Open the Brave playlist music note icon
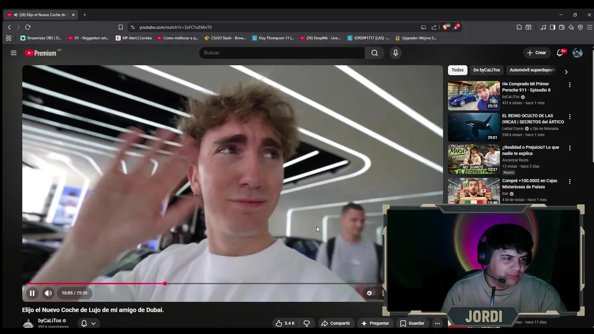The width and height of the screenshot is (594, 334). tap(543, 27)
